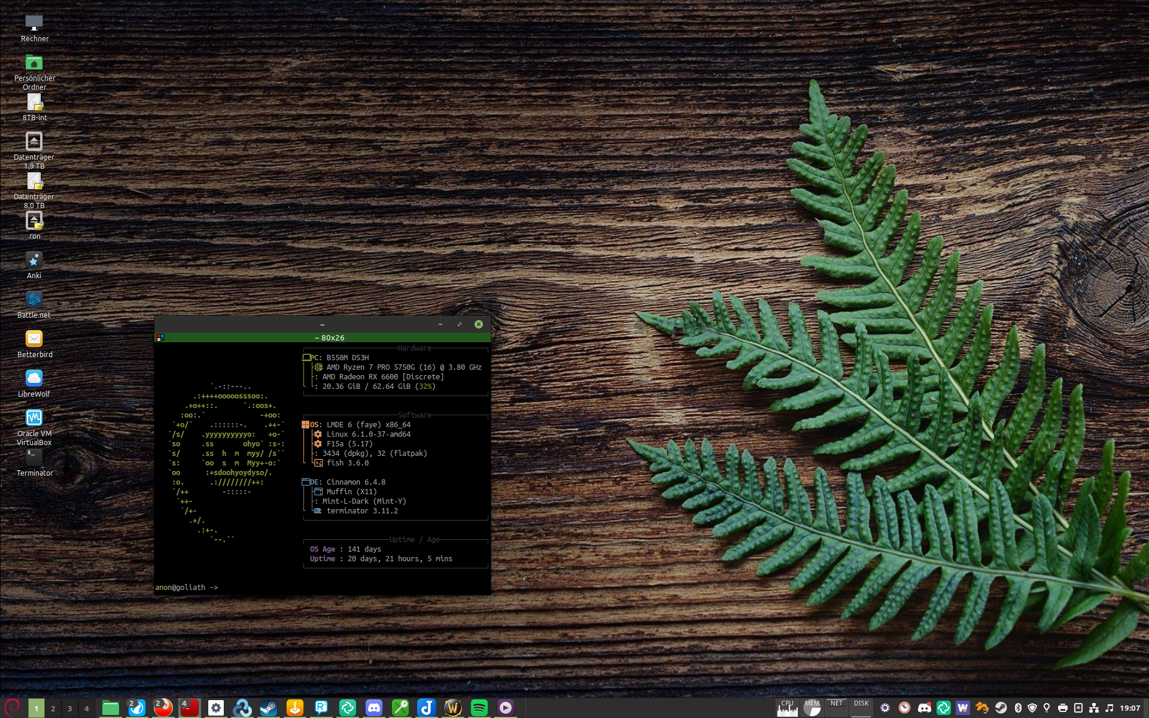
Task: Switch to workspace 2
Action: [53, 708]
